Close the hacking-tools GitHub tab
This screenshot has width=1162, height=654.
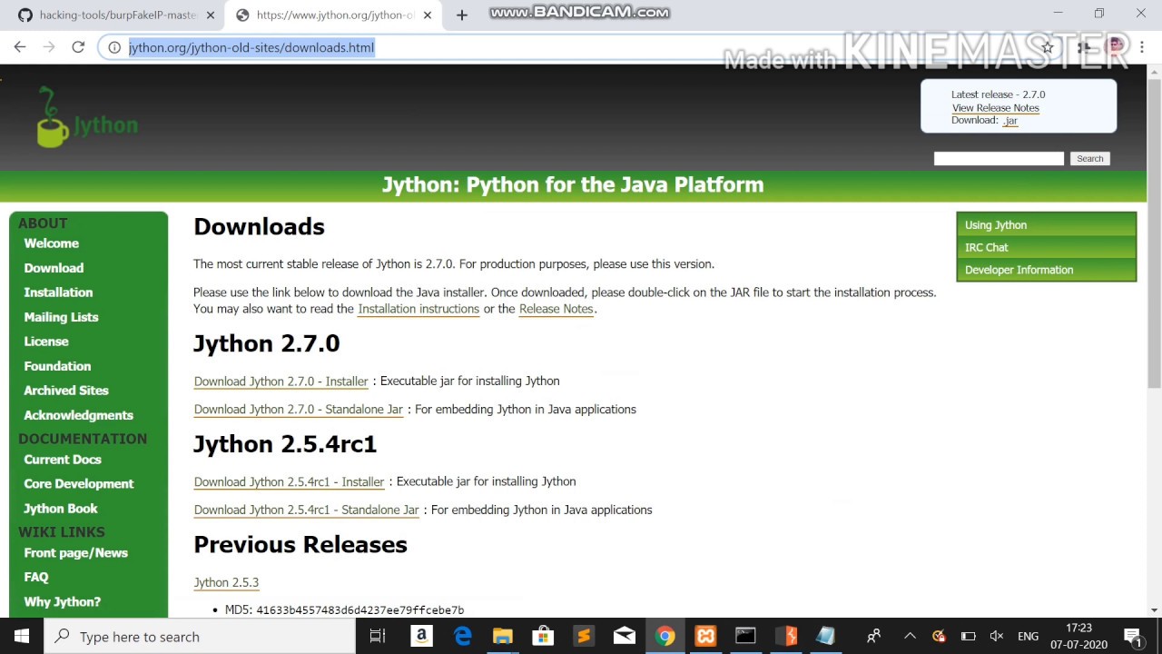pyautogui.click(x=211, y=15)
